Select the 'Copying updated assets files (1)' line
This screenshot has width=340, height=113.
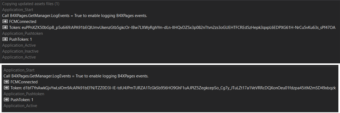[x=31, y=4]
